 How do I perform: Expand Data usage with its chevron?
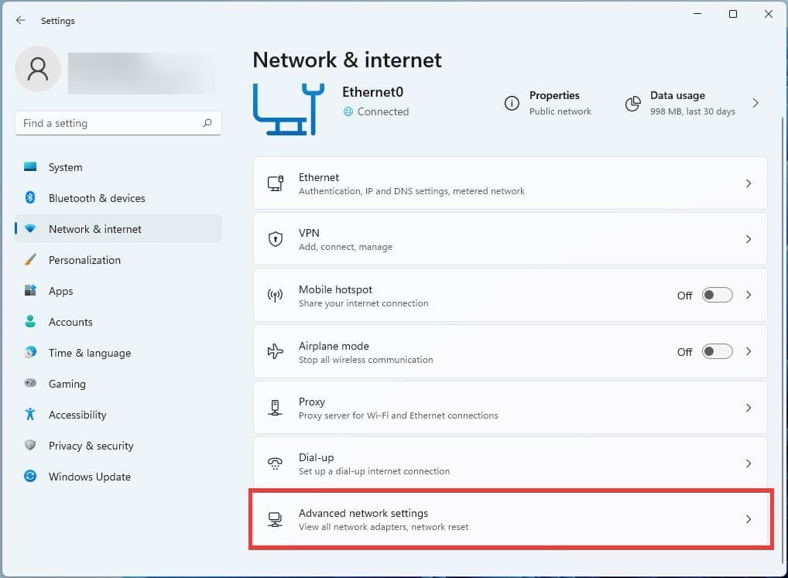[755, 103]
